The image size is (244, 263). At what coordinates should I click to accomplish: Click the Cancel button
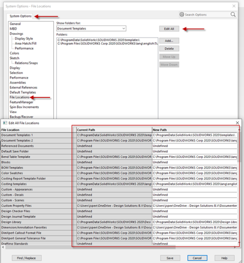click(197, 258)
